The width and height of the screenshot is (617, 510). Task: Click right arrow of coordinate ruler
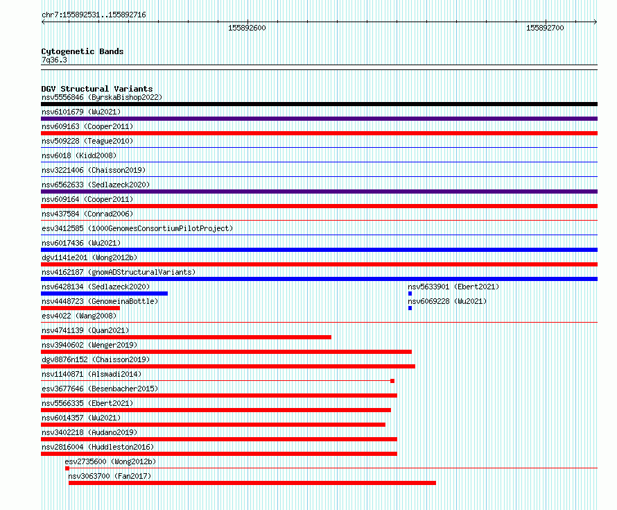[596, 22]
